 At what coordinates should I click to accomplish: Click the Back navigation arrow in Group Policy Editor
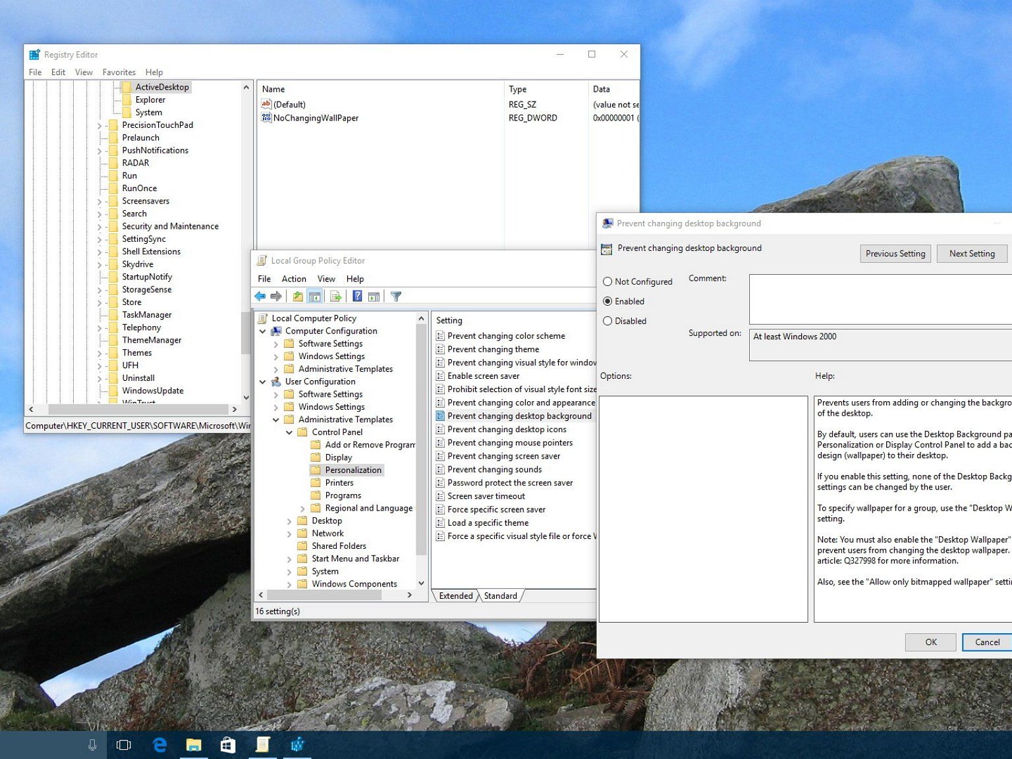coord(260,296)
